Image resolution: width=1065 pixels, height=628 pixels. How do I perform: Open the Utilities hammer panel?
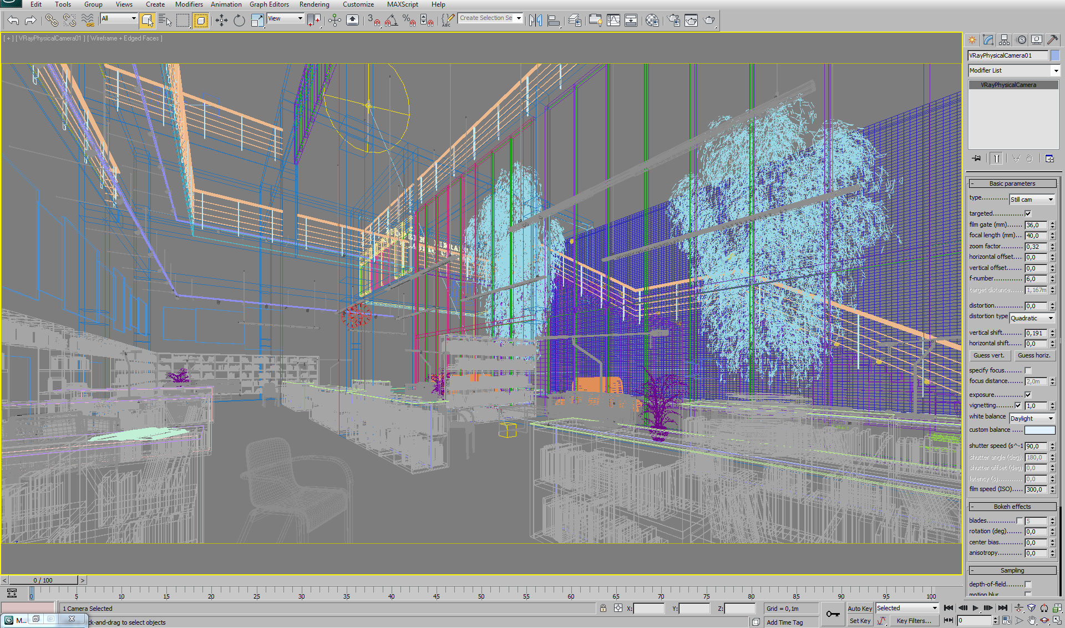coord(1052,40)
